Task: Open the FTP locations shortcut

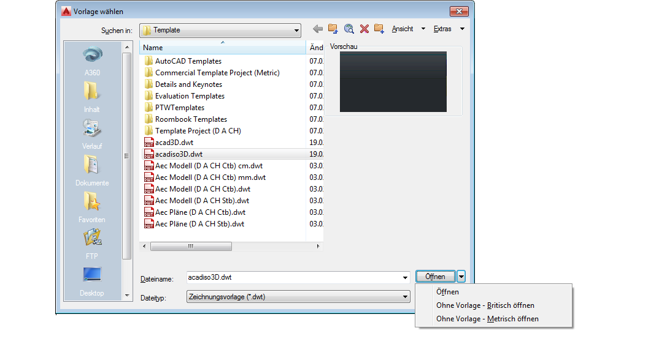Action: (92, 244)
